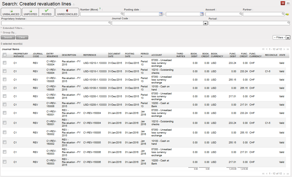Switch to list view icon
The width and height of the screenshot is (292, 177).
(x=283, y=3)
